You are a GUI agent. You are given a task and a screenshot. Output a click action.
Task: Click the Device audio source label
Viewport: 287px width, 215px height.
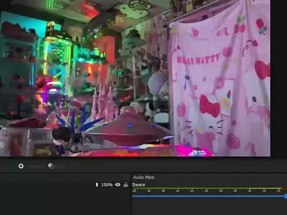click(x=139, y=185)
